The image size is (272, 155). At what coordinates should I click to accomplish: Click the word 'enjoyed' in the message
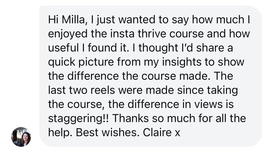68,34
